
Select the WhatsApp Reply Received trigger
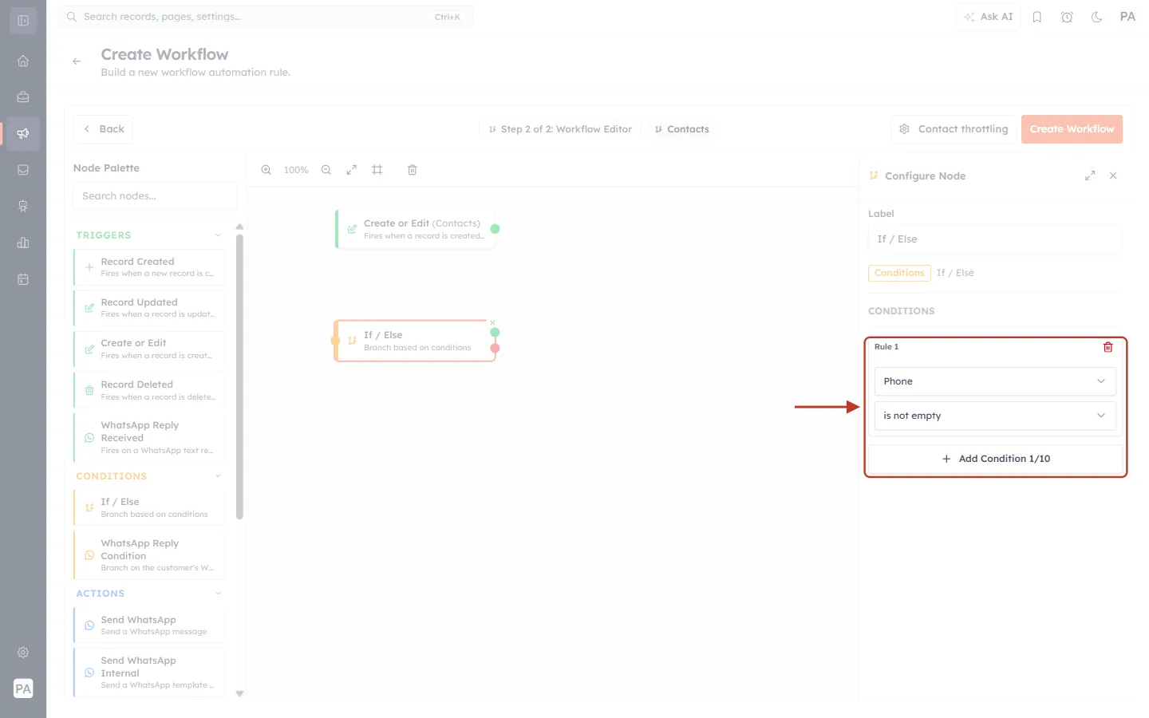tap(149, 437)
